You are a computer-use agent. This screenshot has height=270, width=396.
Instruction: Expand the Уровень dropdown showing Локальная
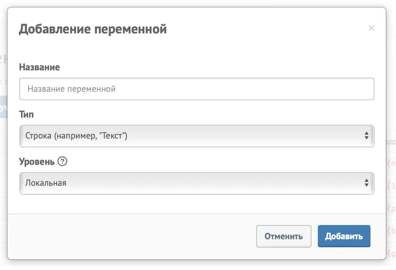(x=197, y=183)
